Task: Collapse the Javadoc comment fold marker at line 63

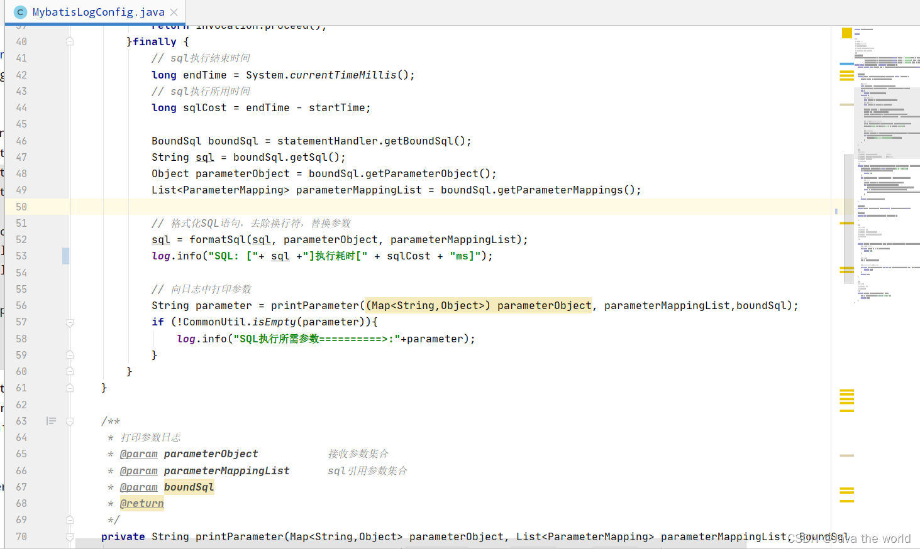Action: (x=70, y=421)
